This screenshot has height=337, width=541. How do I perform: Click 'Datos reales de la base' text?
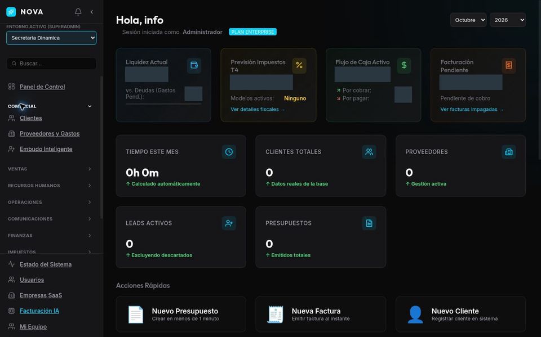click(299, 183)
